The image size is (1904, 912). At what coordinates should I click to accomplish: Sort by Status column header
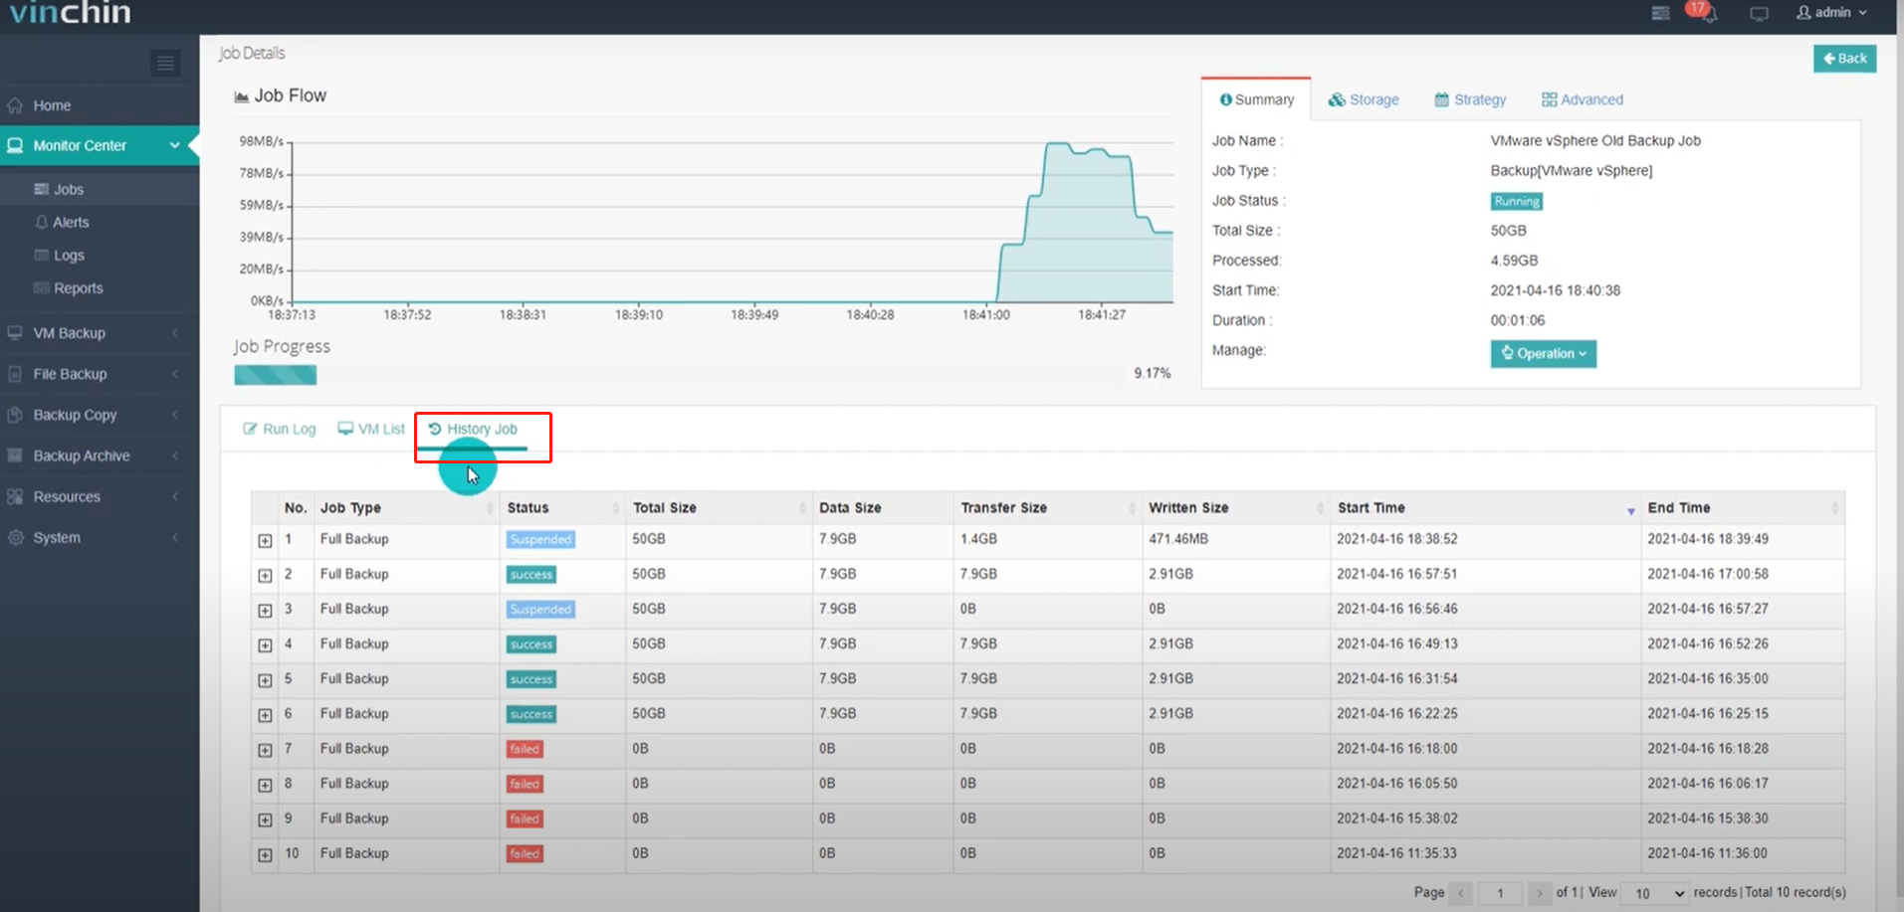pos(562,507)
